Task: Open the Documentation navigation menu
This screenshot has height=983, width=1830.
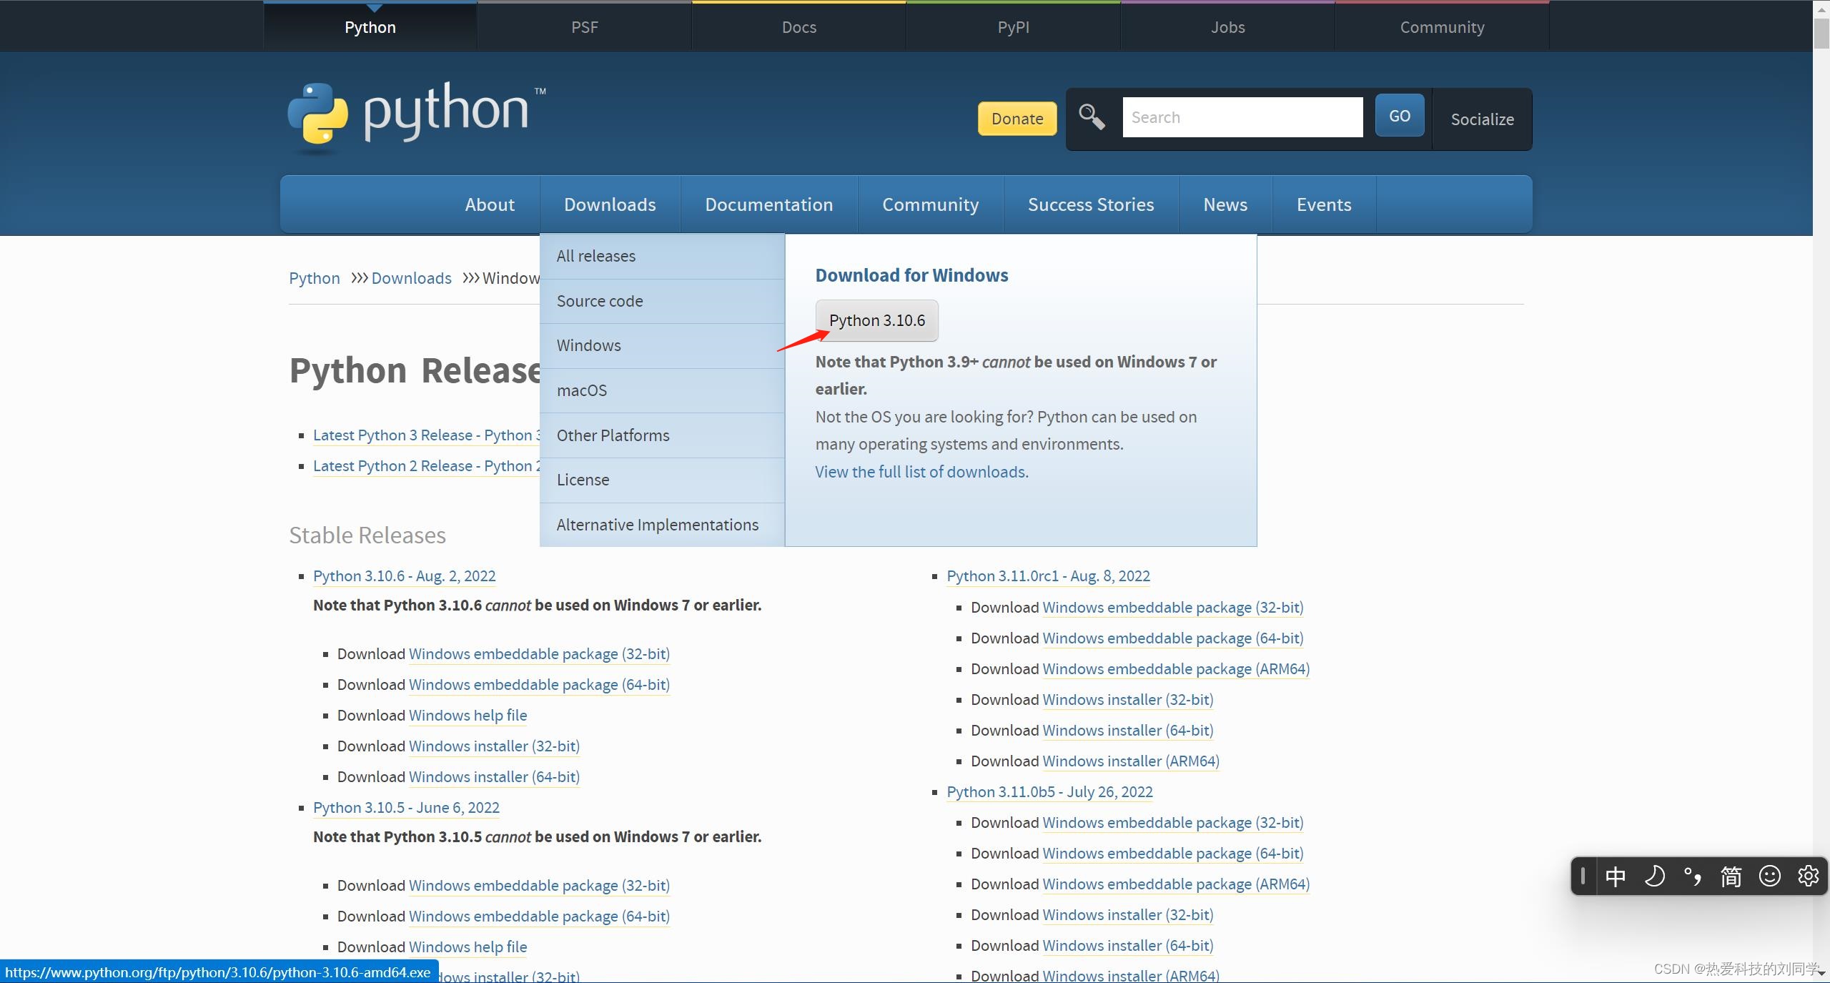Action: pyautogui.click(x=769, y=204)
